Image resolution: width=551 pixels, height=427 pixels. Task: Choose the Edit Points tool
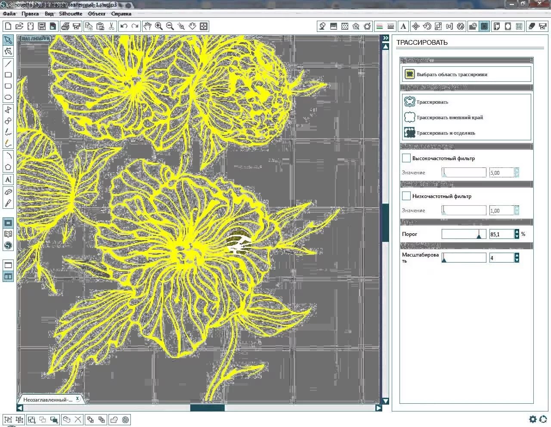[x=8, y=52]
